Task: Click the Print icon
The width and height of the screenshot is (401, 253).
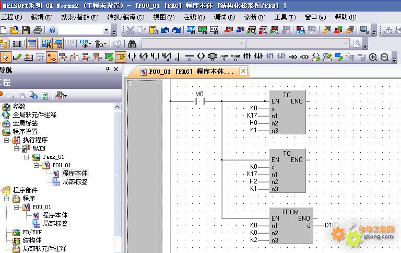Action: (x=38, y=30)
